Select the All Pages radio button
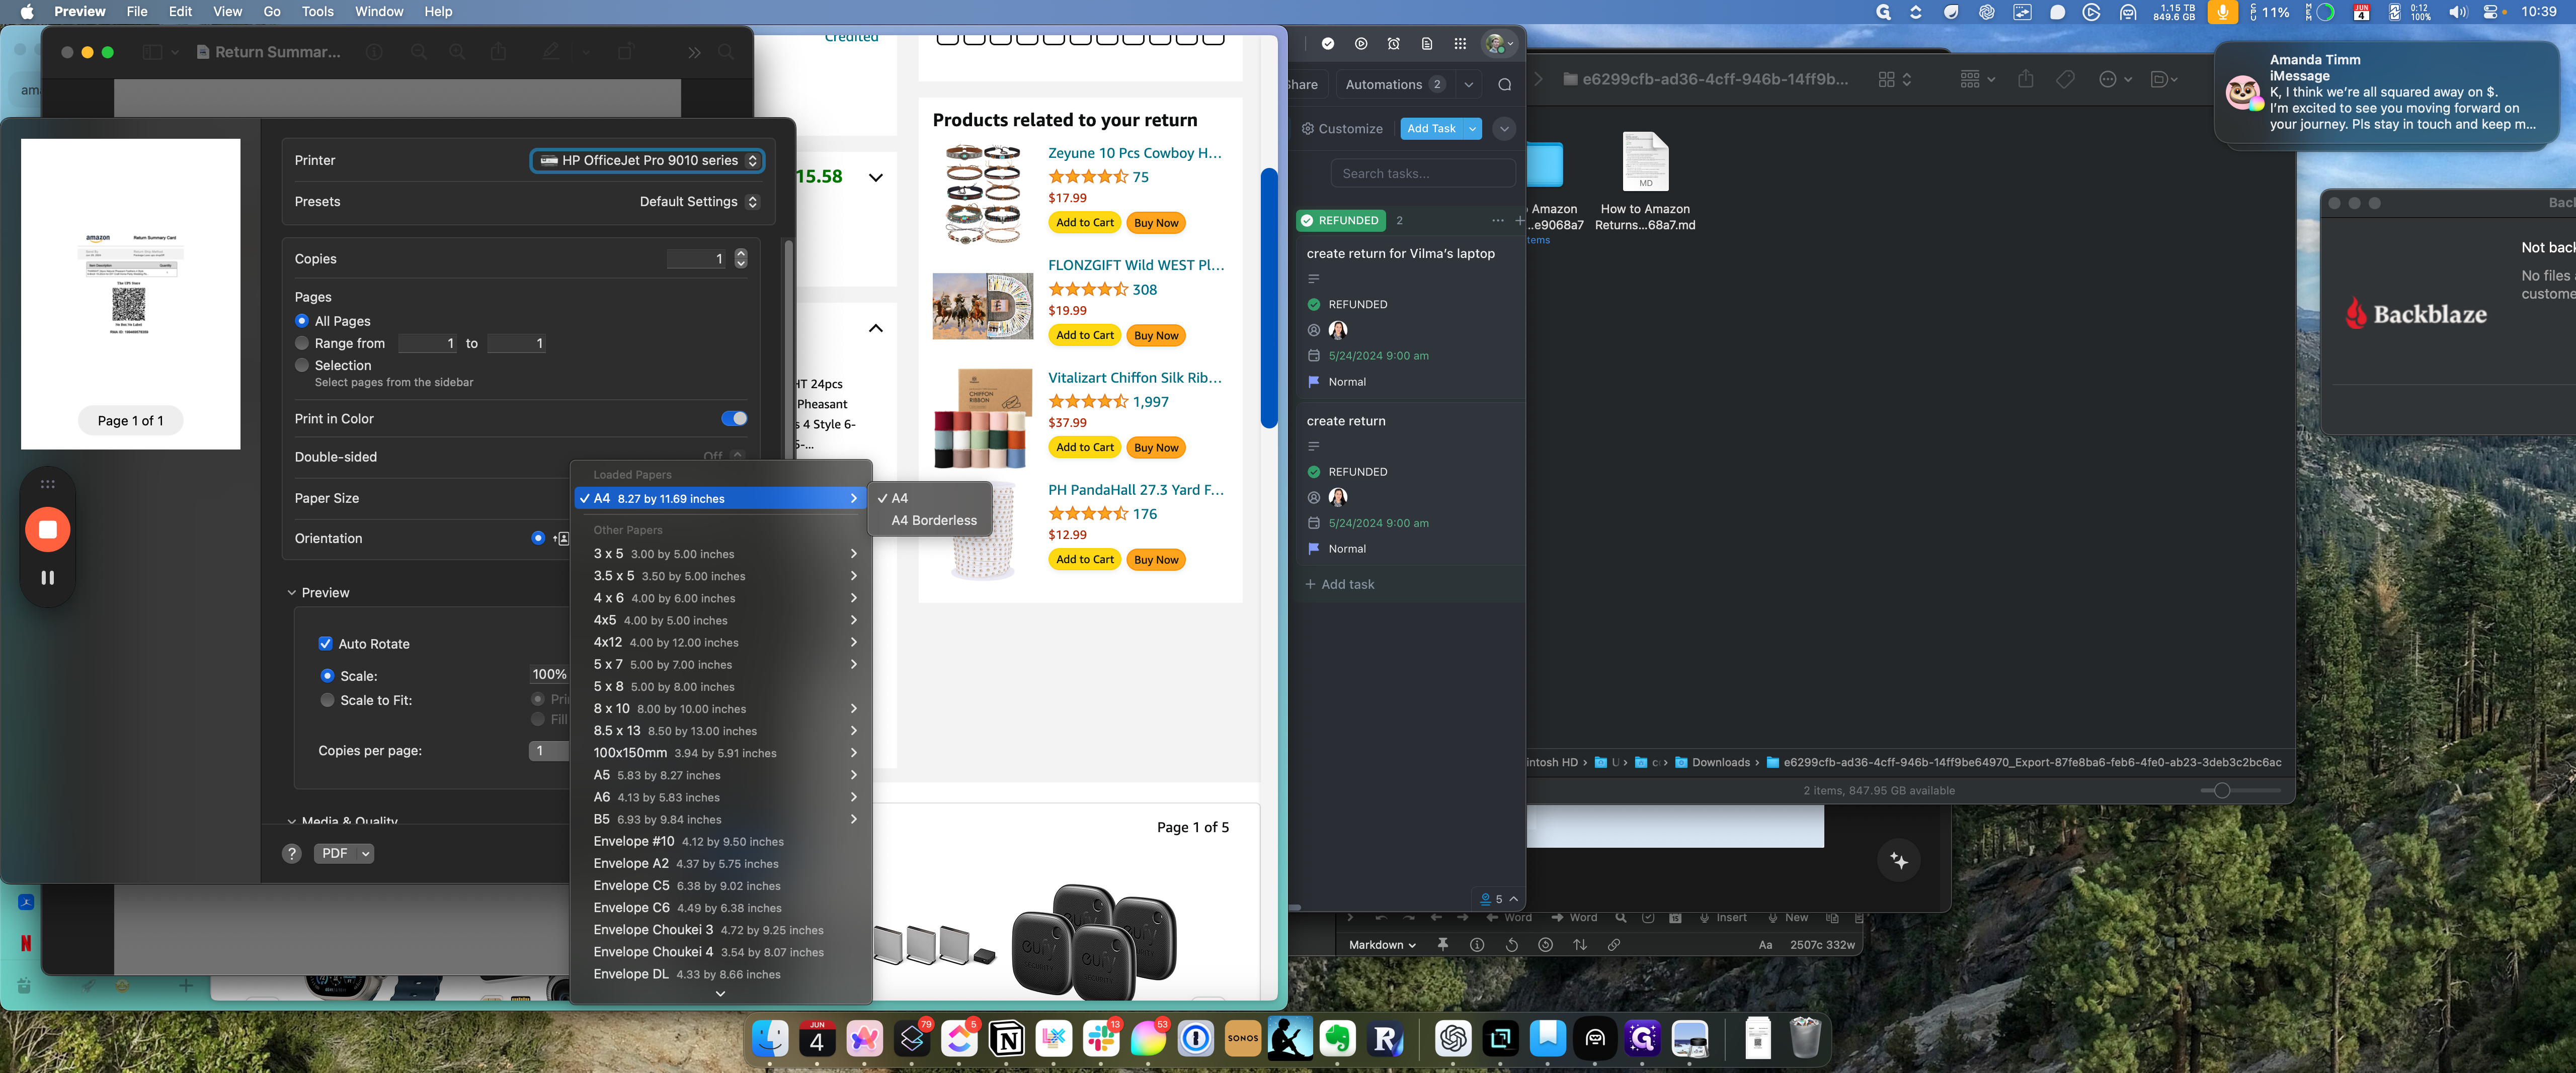Image resolution: width=2576 pixels, height=1073 pixels. [301, 321]
